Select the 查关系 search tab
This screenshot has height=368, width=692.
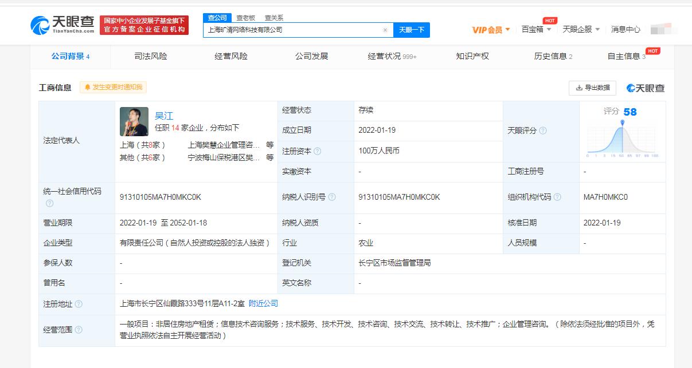click(x=273, y=18)
